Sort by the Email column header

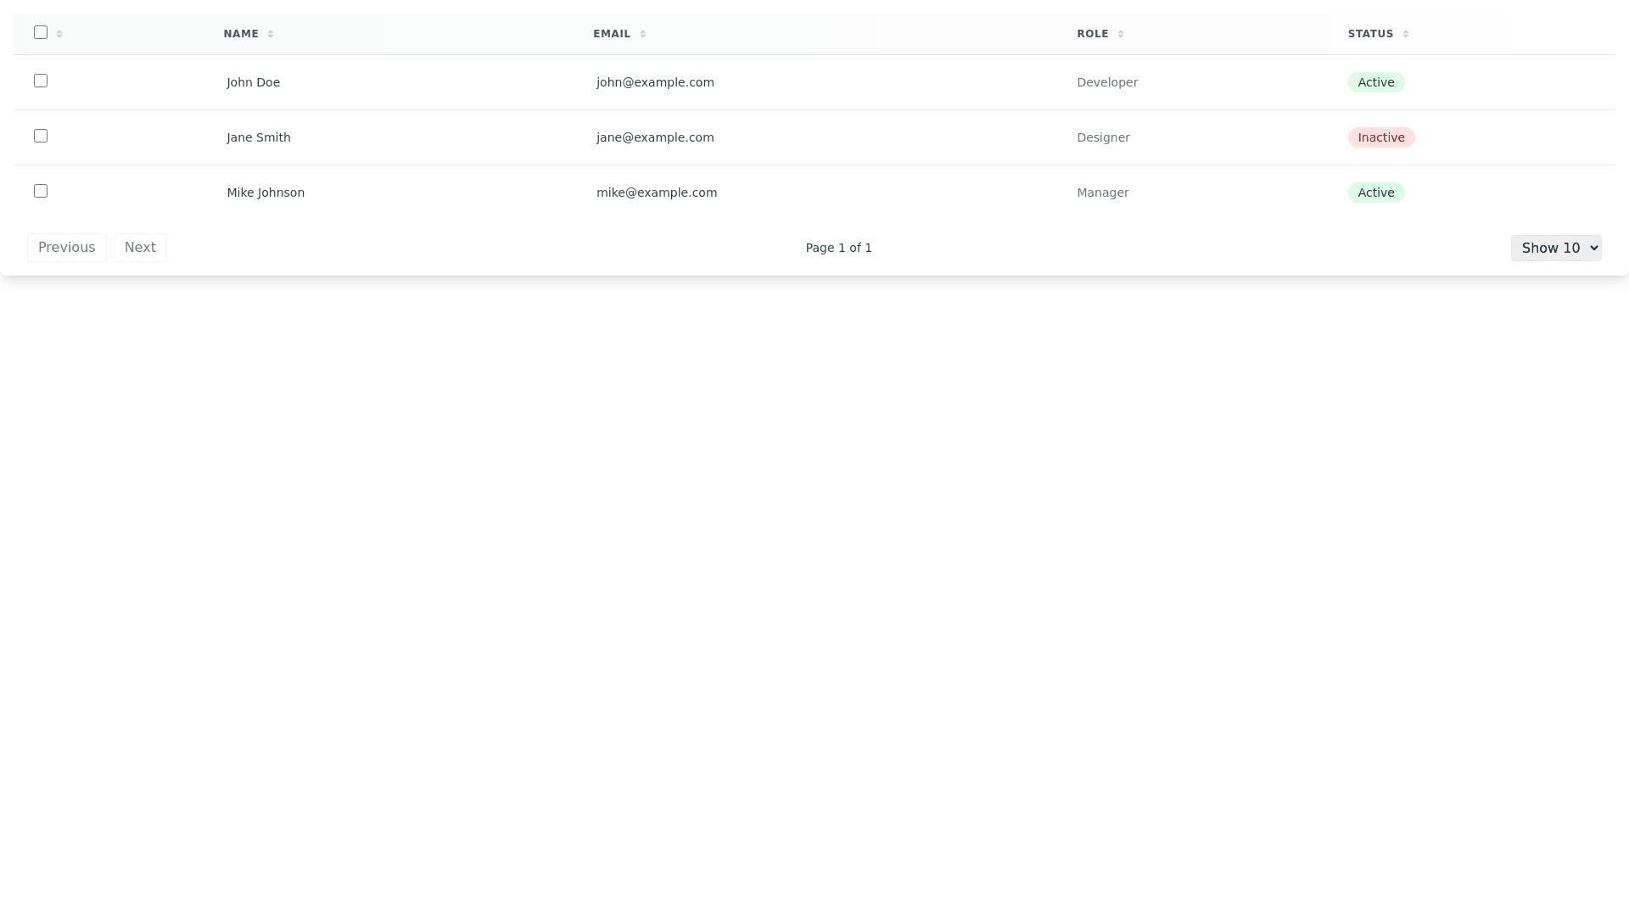pyautogui.click(x=612, y=34)
